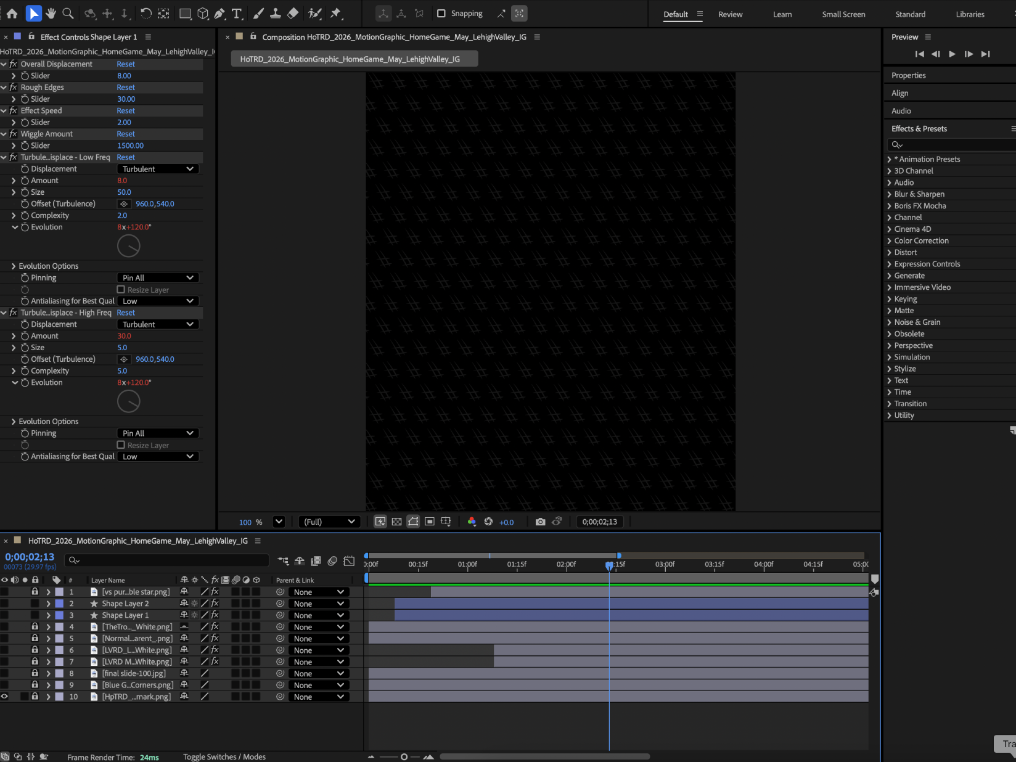Click the current time indicator on ruler
Viewport: 1016px width, 762px height.
click(x=609, y=565)
